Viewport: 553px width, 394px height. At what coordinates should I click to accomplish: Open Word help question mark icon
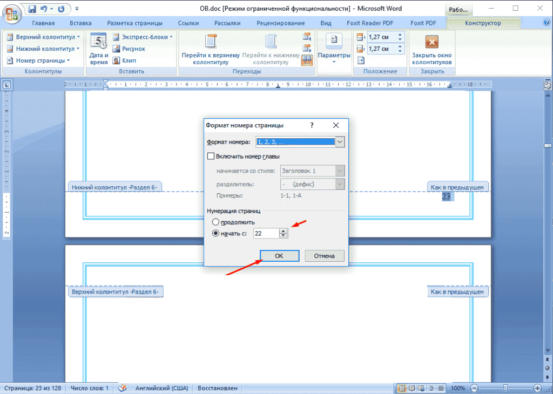tap(546, 23)
